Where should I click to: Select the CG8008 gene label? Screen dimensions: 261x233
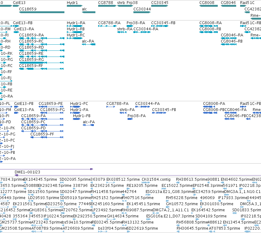(x=207, y=3)
